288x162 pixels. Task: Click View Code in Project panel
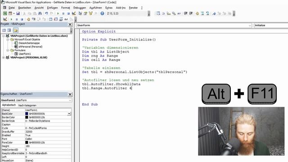4,30
